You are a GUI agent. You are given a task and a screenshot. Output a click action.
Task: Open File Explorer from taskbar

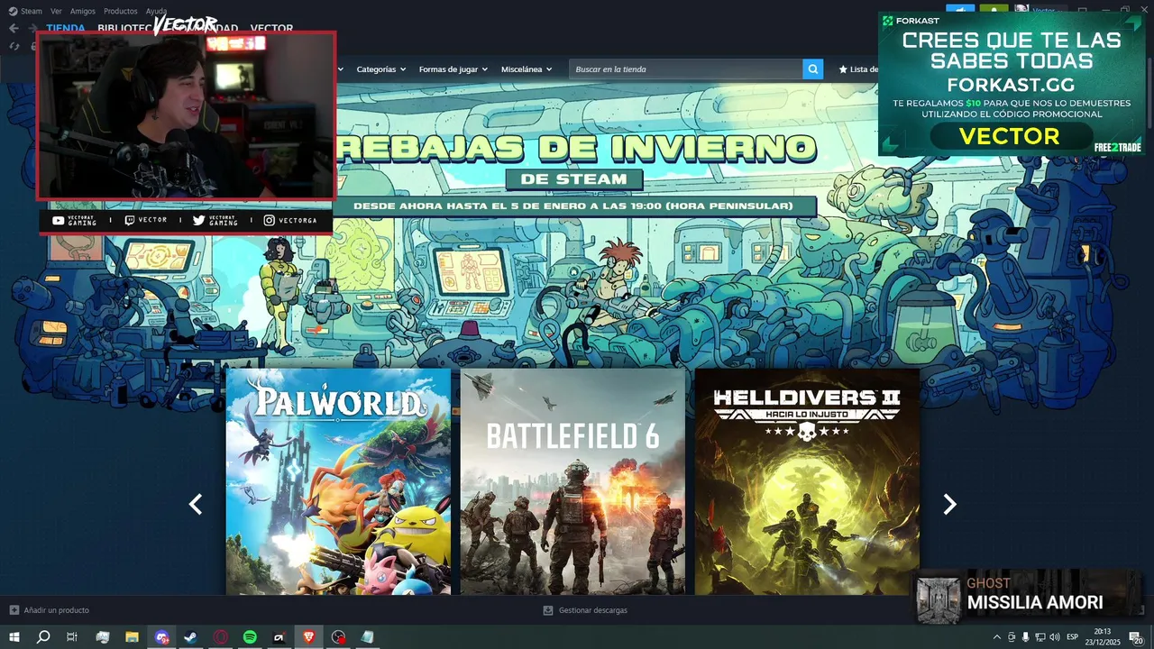tap(132, 637)
